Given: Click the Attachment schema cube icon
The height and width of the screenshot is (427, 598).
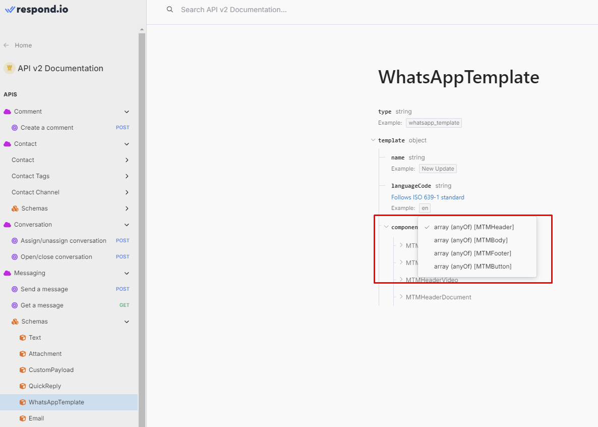Looking at the screenshot, I should click(23, 354).
